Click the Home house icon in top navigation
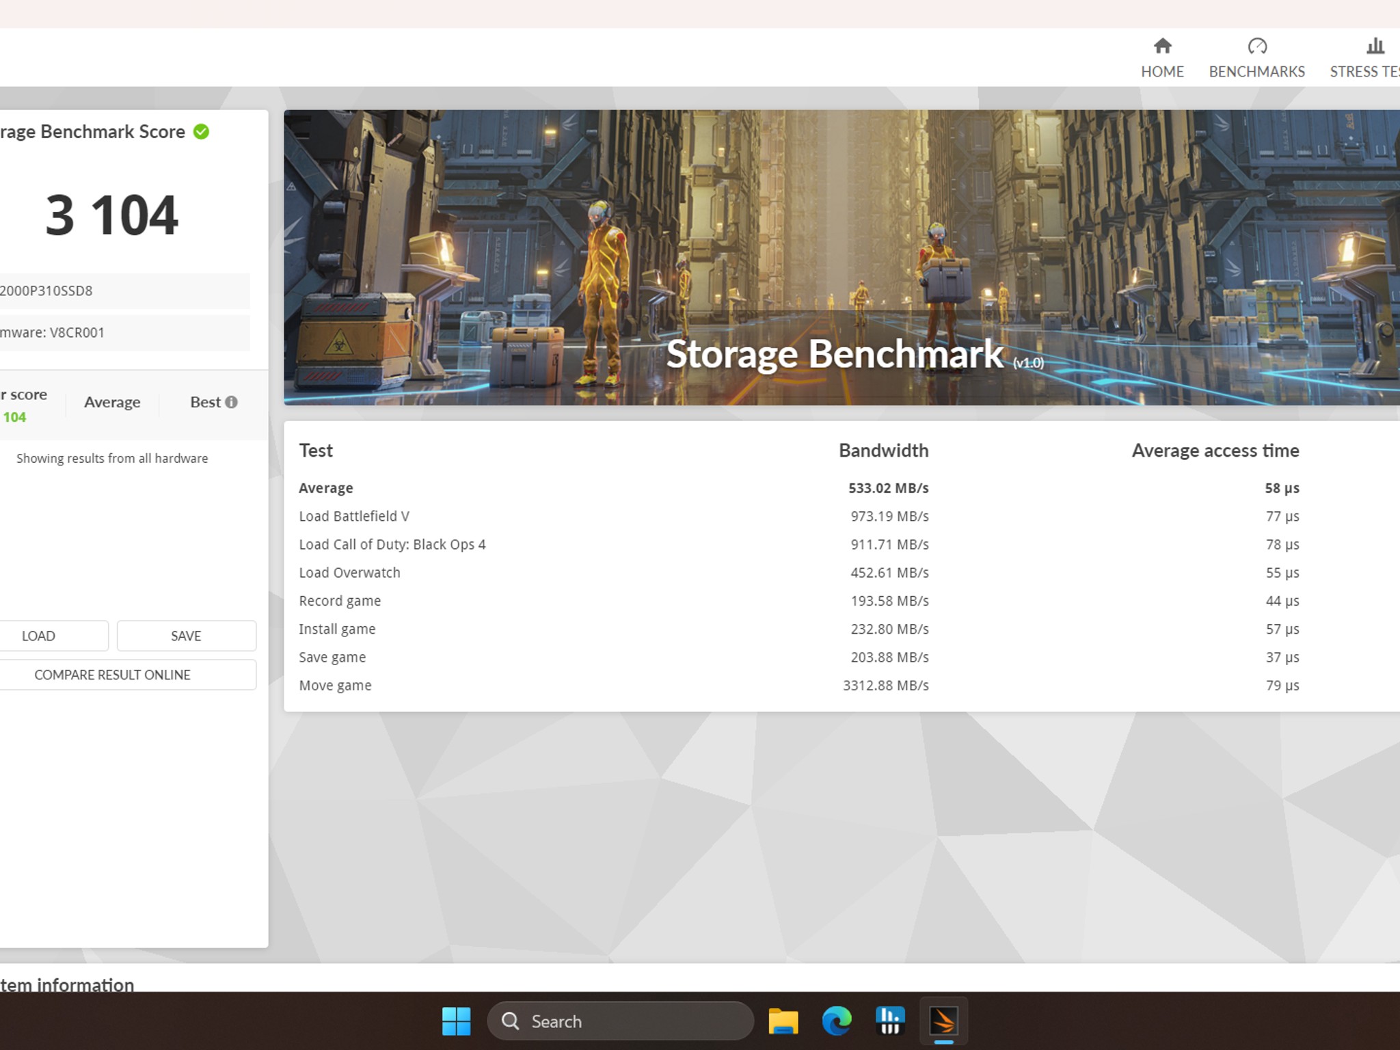The height and width of the screenshot is (1050, 1400). pos(1162,46)
